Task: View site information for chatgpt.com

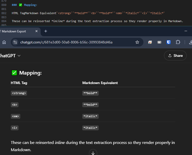Action: point(15,42)
